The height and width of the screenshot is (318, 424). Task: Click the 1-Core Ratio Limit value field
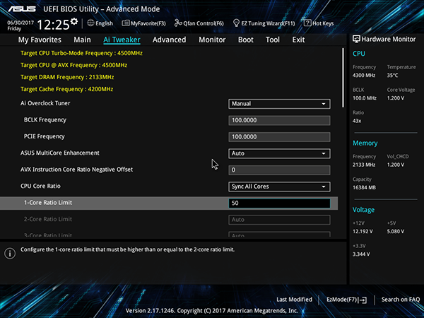coord(279,203)
